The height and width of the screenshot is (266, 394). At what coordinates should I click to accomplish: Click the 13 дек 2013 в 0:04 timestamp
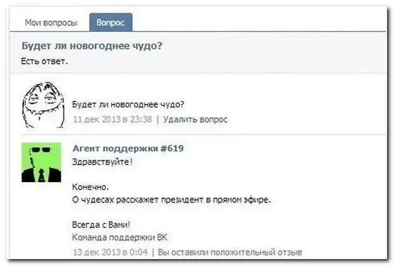pos(110,252)
